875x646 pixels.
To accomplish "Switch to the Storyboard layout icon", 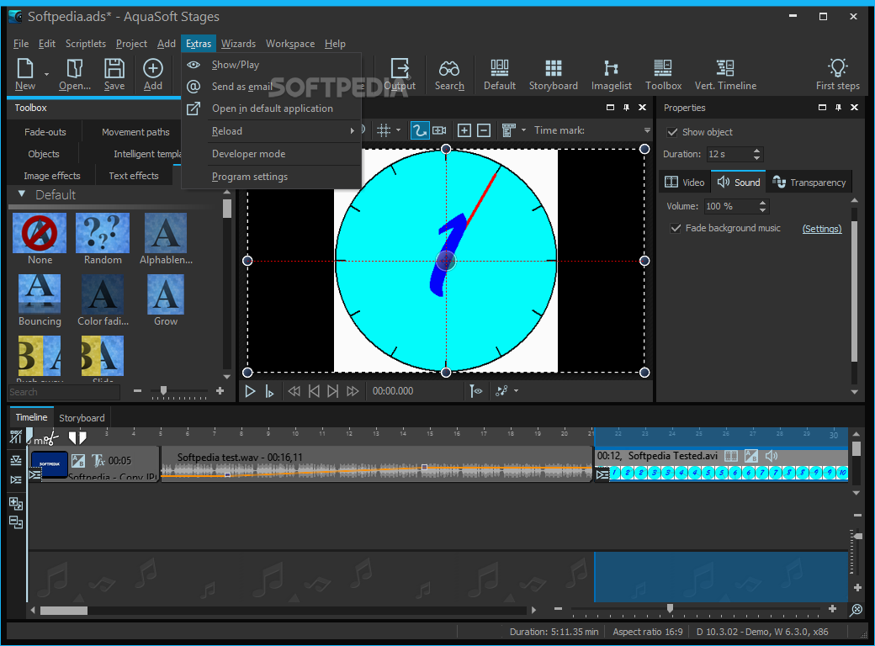I will point(553,68).
